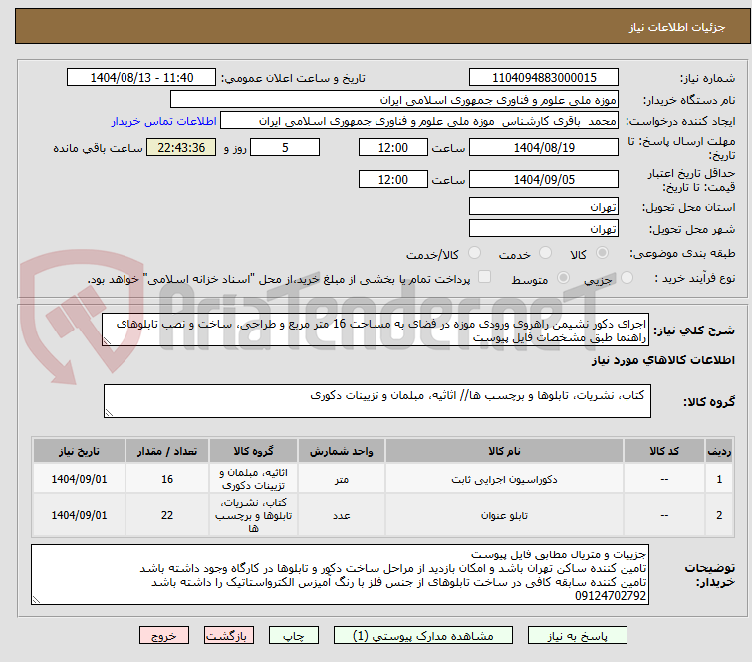Screen dimensions: 752x662
Task: Click the delivery city field تهران
Action: (x=544, y=229)
